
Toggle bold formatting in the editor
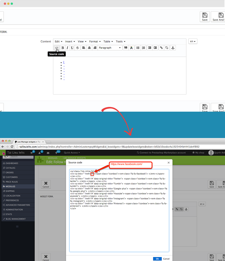coord(63,48)
